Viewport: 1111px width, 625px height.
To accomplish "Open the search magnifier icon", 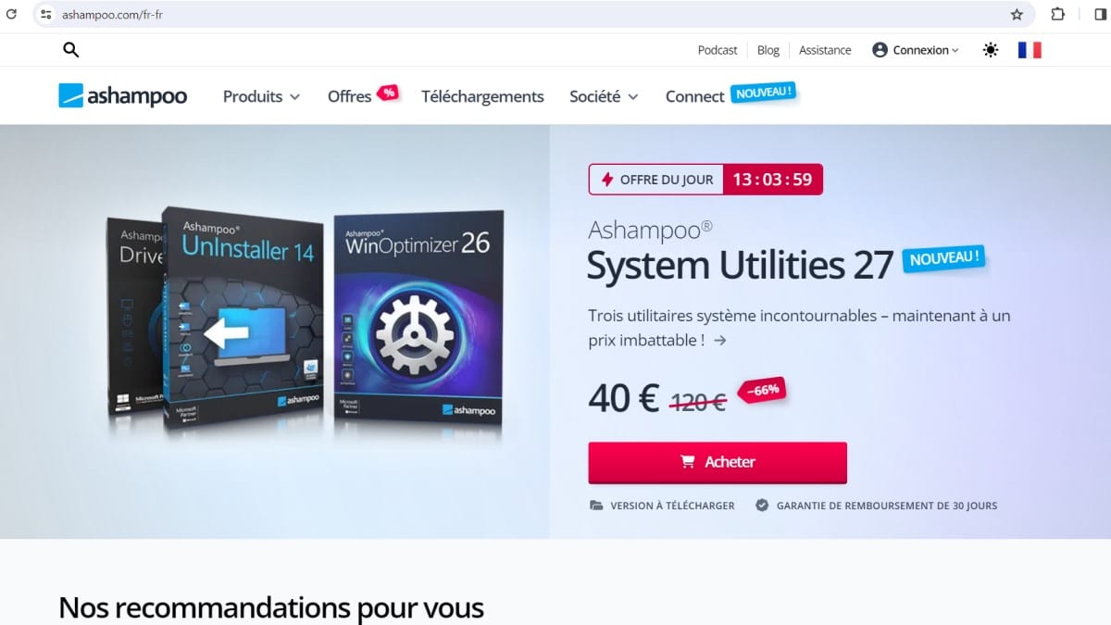I will click(x=70, y=50).
